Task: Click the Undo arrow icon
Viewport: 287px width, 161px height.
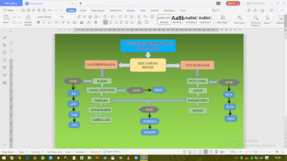Action: (49, 10)
